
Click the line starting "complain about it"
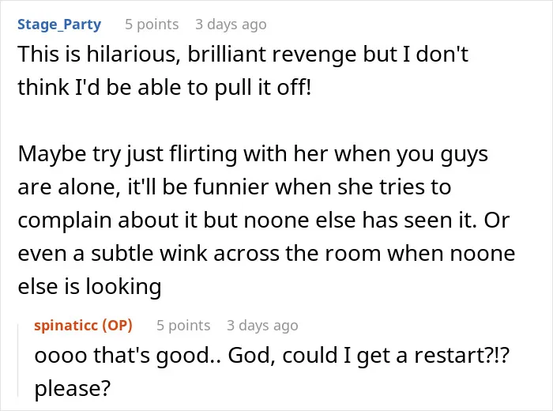263,221
